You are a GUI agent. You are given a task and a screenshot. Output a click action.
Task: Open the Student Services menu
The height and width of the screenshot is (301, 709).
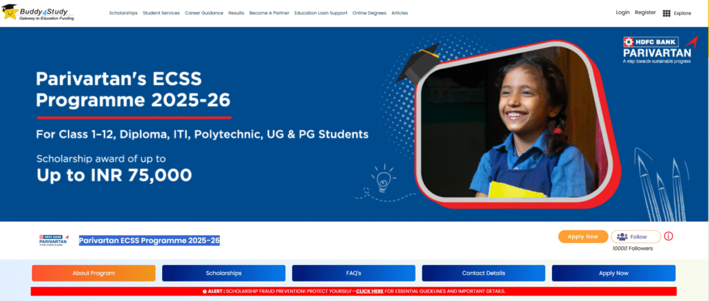click(161, 13)
